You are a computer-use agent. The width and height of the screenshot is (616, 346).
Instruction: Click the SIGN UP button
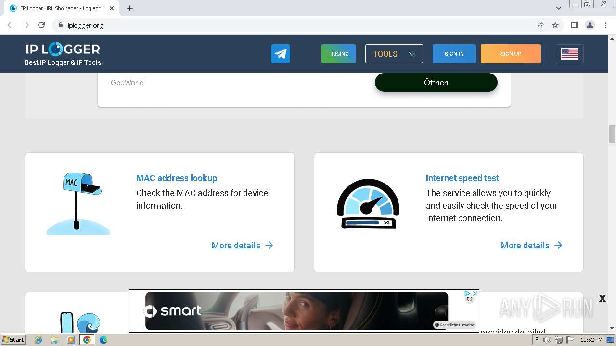(511, 54)
